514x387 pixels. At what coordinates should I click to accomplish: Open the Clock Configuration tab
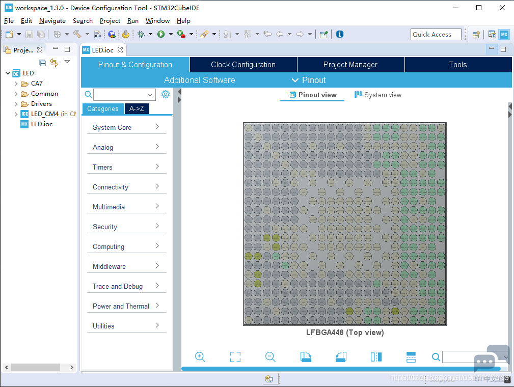[243, 65]
